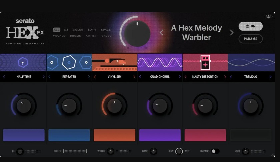Image resolution: width=280 pixels, height=162 pixels.
Task: Click the WIDTH stereo meter
Action: point(124,151)
